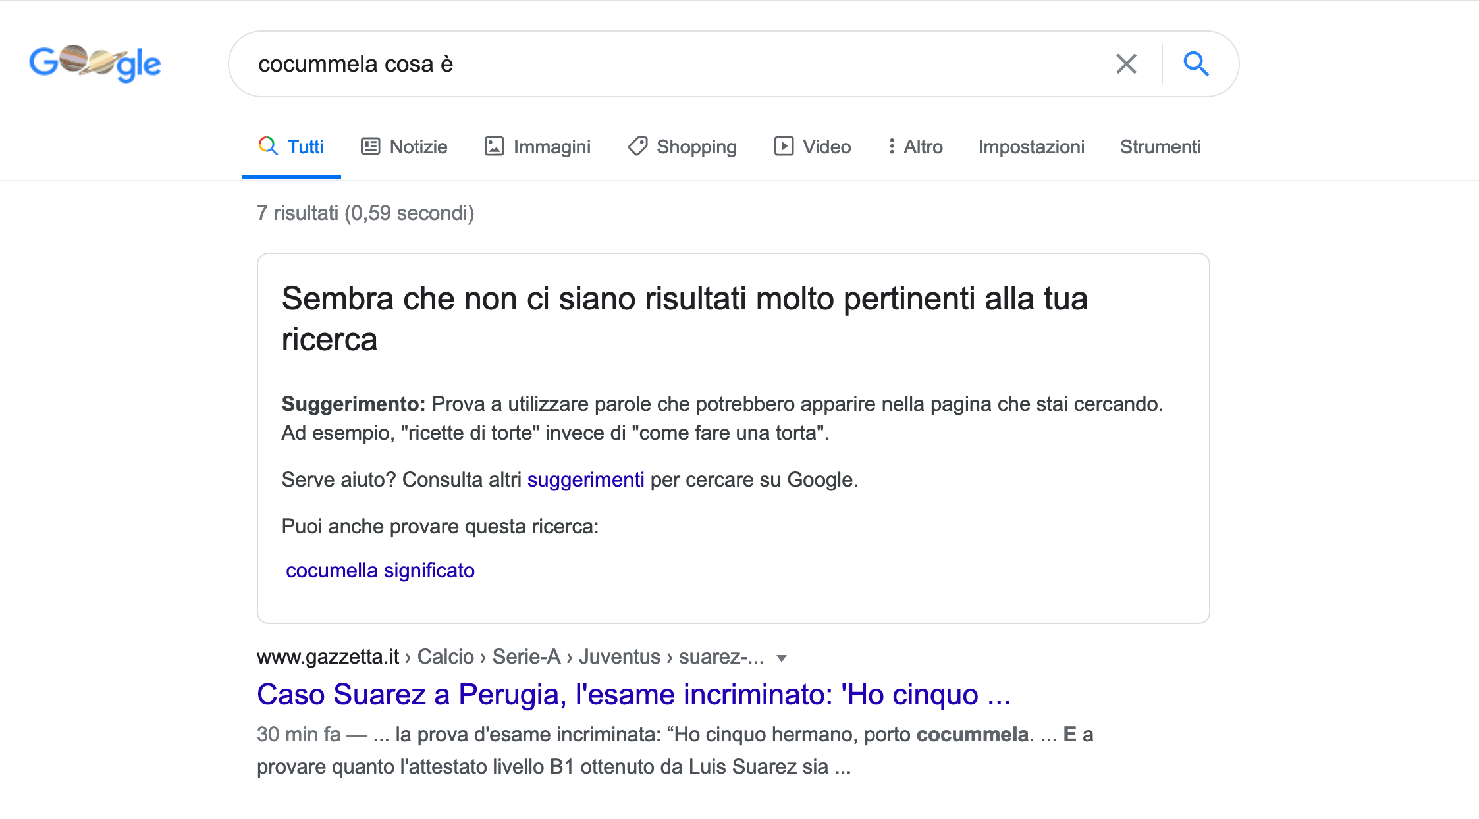Image resolution: width=1479 pixels, height=819 pixels.
Task: Select the Tutti tab
Action: 291,147
